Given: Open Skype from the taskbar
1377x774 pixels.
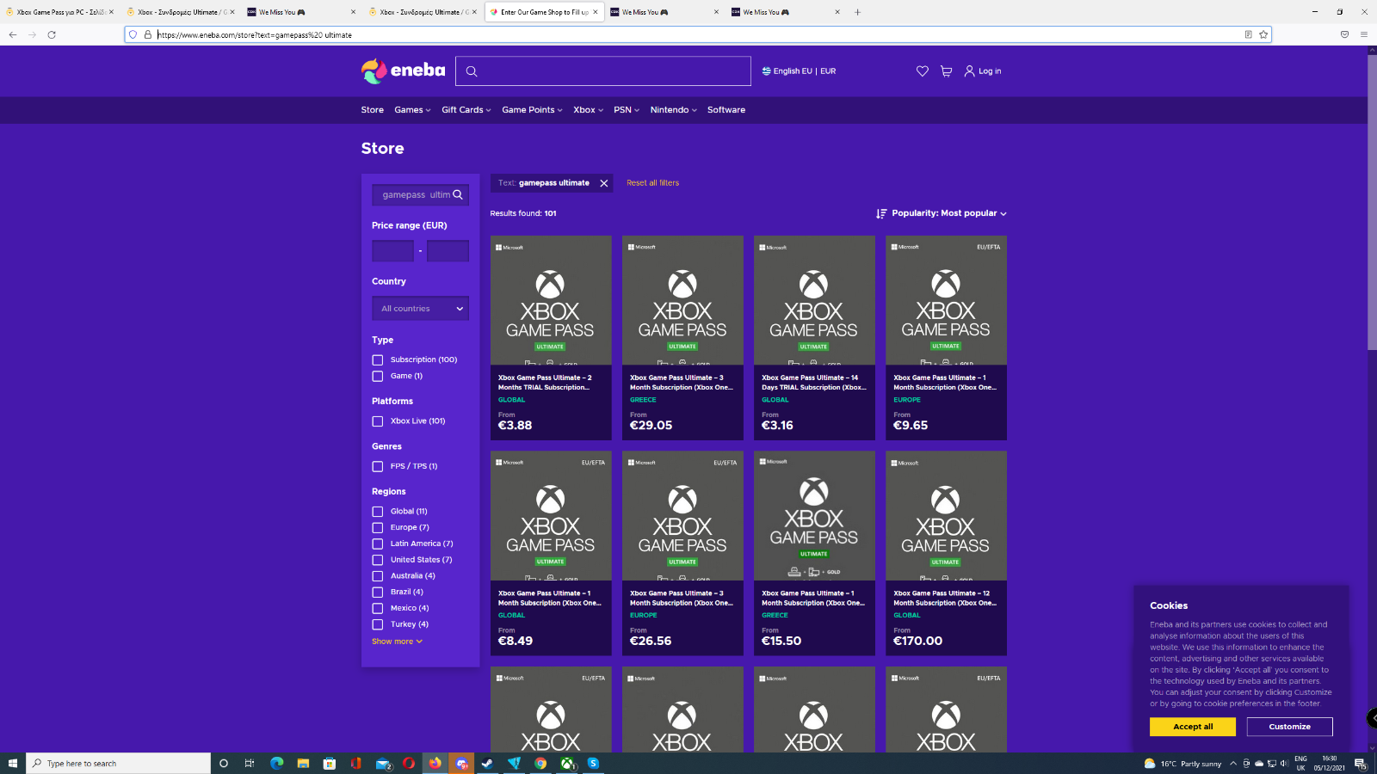Looking at the screenshot, I should coord(593,763).
